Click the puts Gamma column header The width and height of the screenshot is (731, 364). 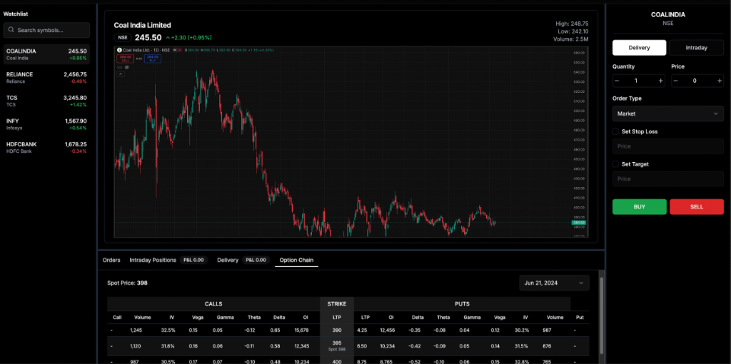pos(473,318)
